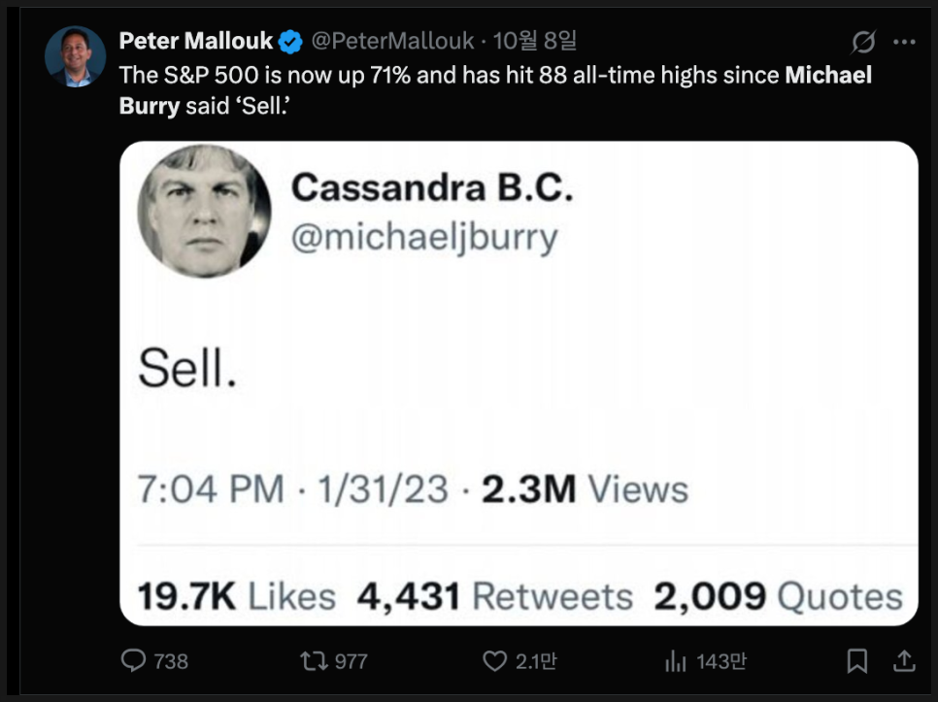Open the three-dot more options menu
Screen dimensions: 938x702
[x=904, y=42]
